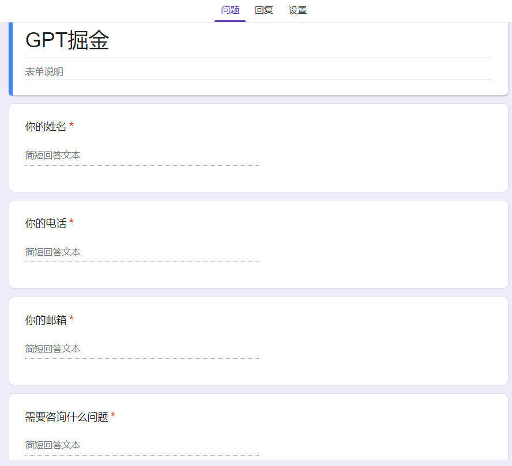Edit the form title GPT掘金
512x466 pixels.
[258, 40]
